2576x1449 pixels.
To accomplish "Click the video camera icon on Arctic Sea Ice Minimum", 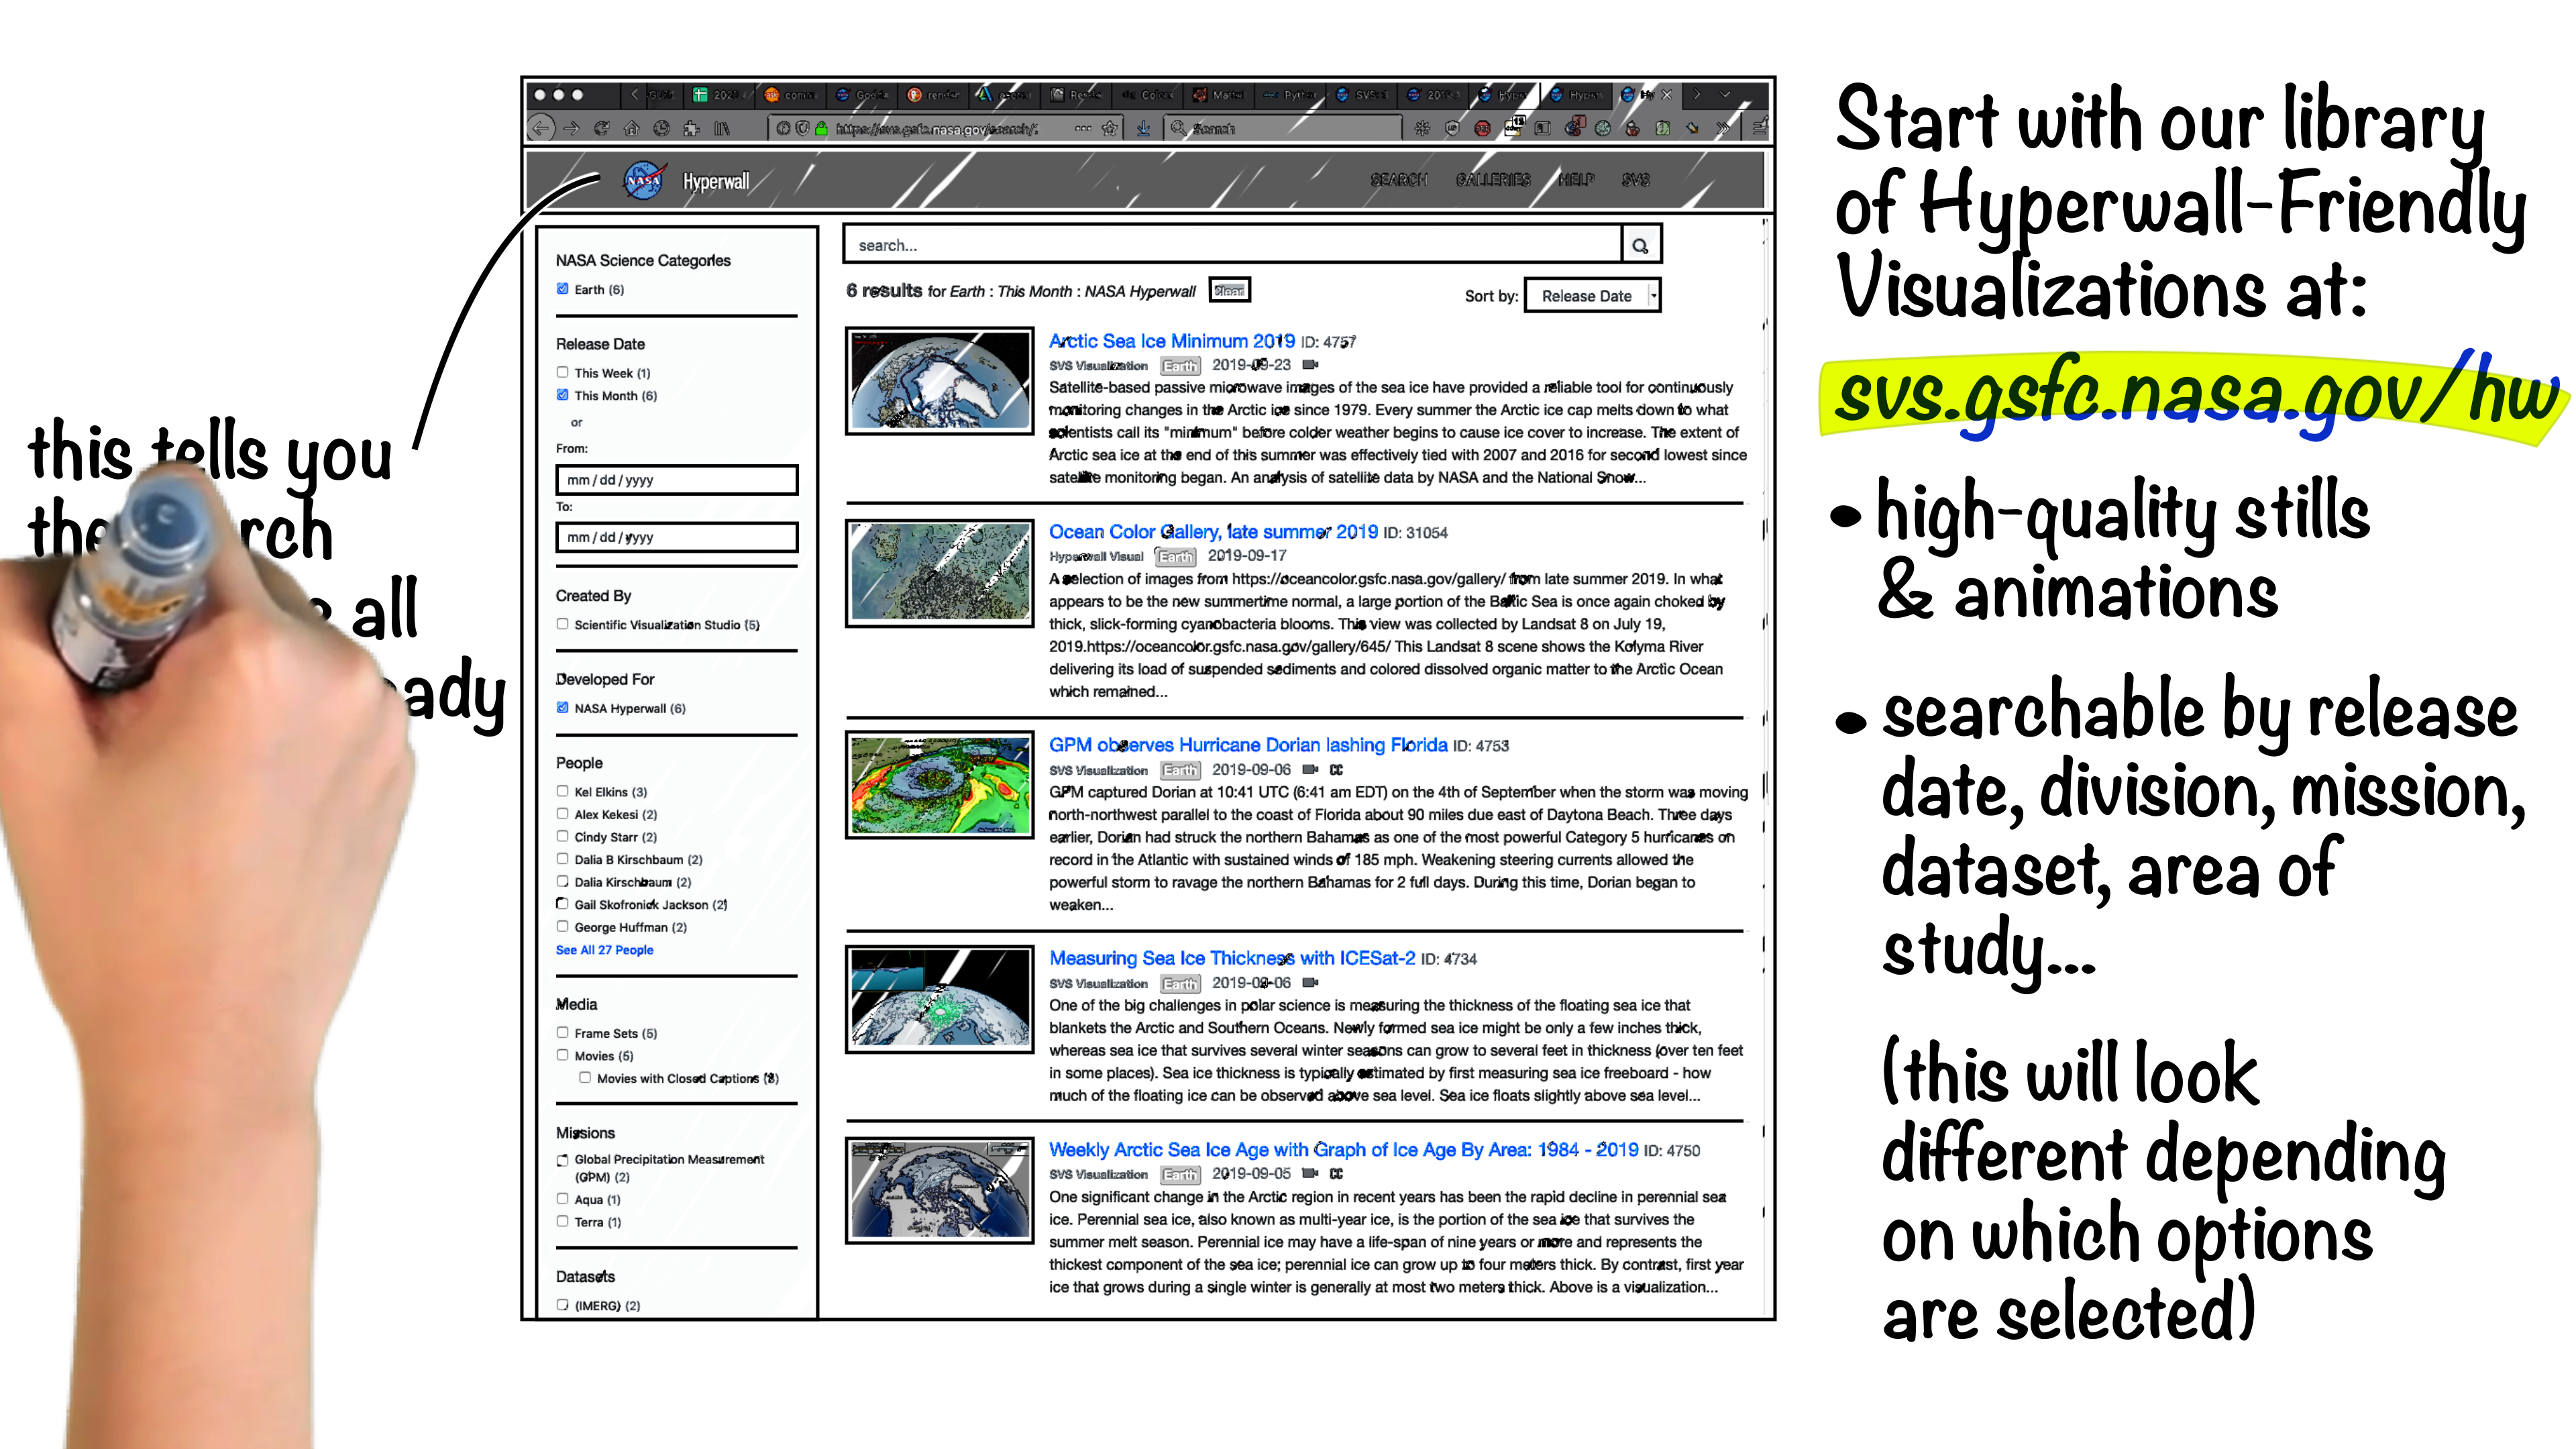I will click(x=1310, y=365).
